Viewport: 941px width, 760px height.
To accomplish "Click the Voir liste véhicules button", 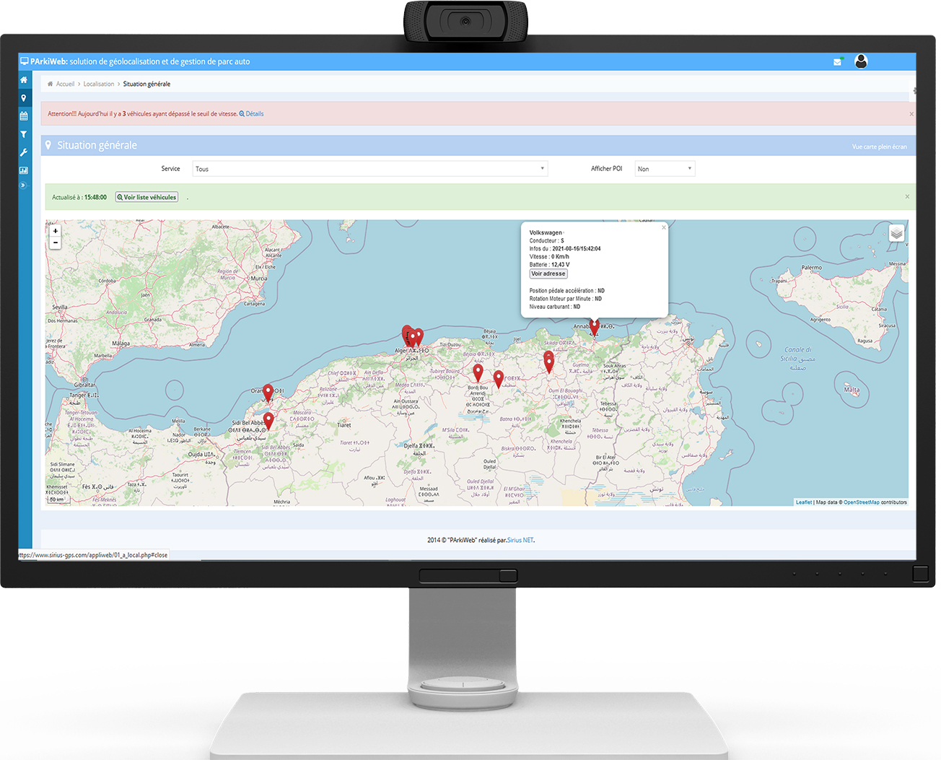I will pyautogui.click(x=146, y=197).
